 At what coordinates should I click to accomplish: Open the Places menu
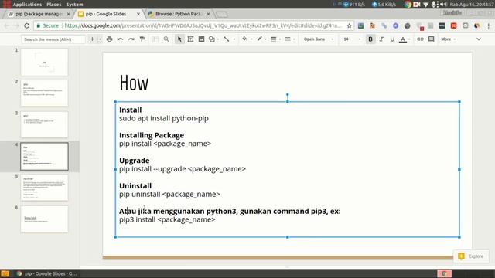[x=54, y=5]
